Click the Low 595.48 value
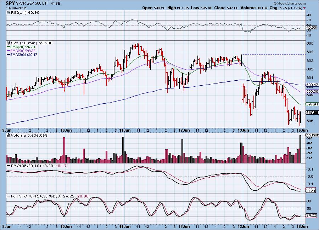This screenshot has height=230, width=319. pos(201,8)
